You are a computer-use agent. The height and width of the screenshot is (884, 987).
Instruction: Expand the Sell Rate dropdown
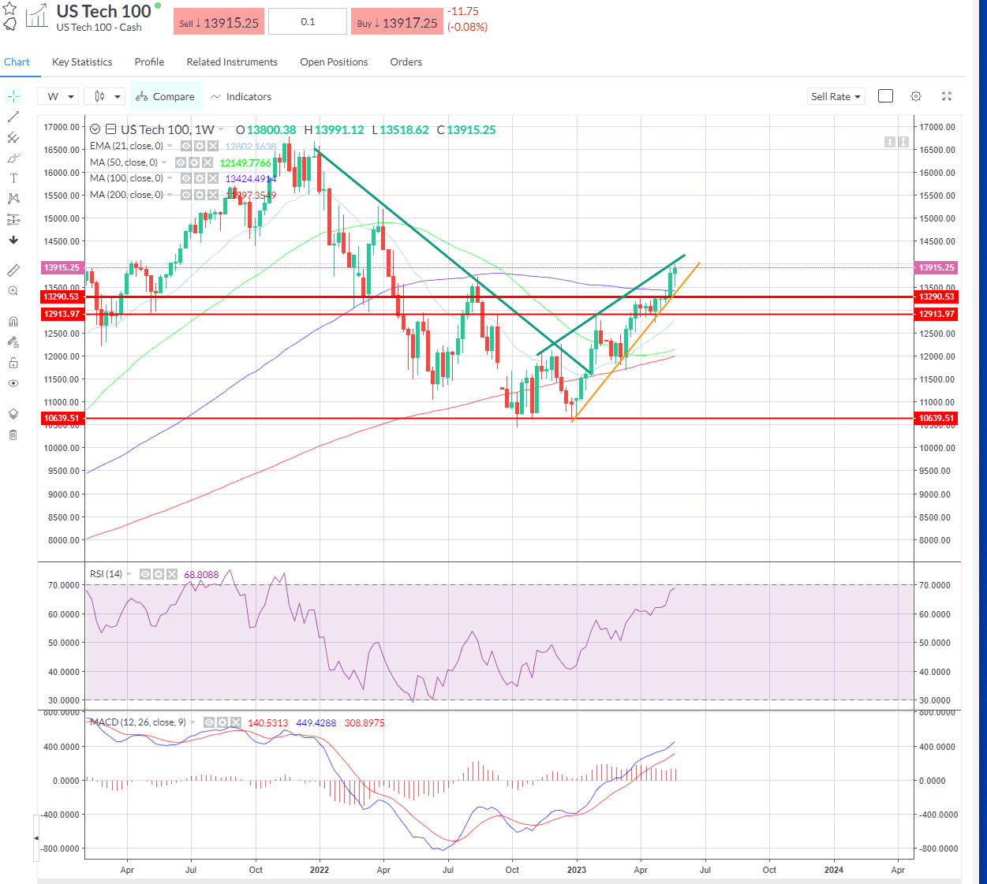tap(836, 96)
